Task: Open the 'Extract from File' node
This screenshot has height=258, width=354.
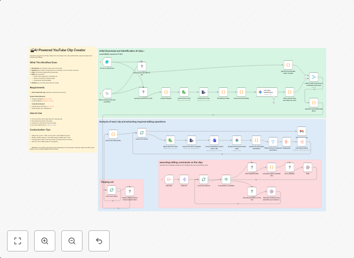Action: pyautogui.click(x=203, y=92)
